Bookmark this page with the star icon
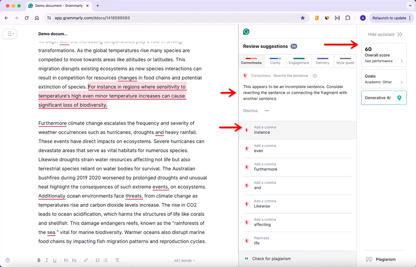 click(x=302, y=18)
